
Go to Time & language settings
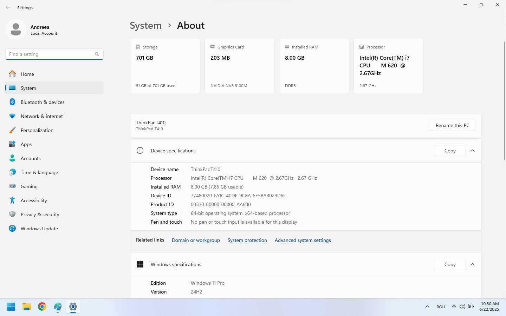tap(54, 172)
